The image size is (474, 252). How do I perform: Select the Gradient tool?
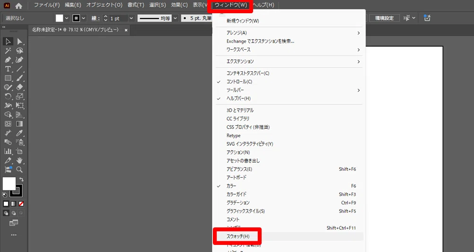pyautogui.click(x=20, y=124)
